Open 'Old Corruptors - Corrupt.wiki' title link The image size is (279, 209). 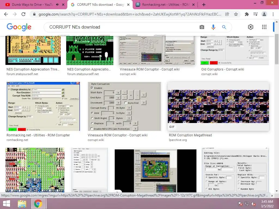223,69
